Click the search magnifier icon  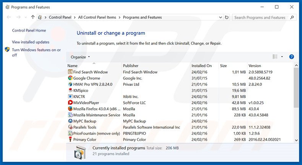click(292, 17)
